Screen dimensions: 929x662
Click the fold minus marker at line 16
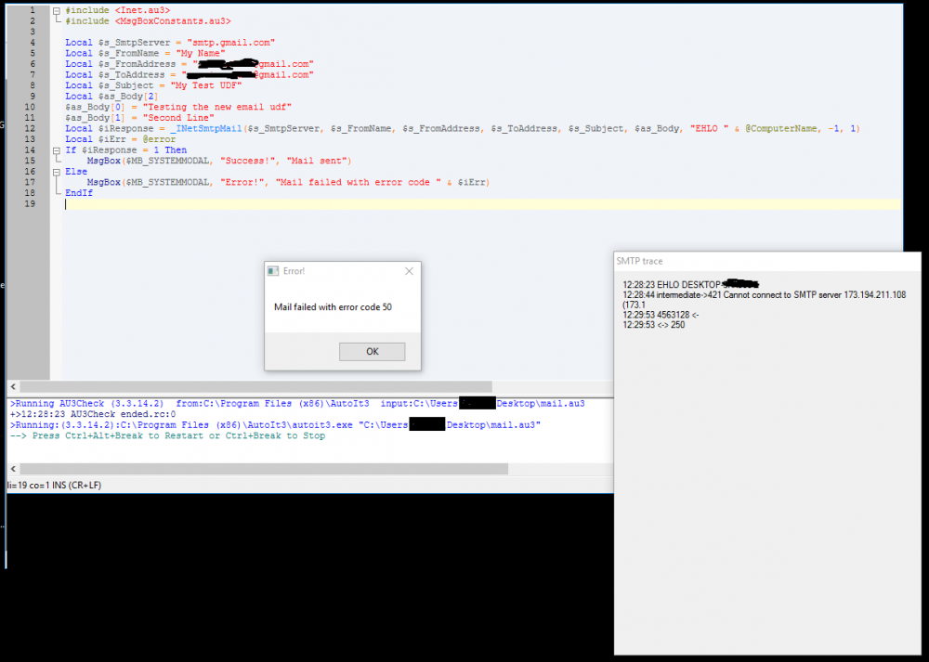(55, 171)
